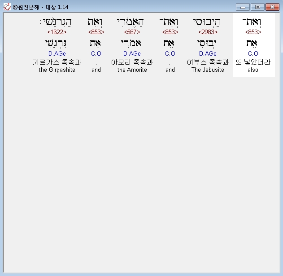Click C.O parsing code above 'also'
This screenshot has width=283, height=276.
[x=253, y=53]
